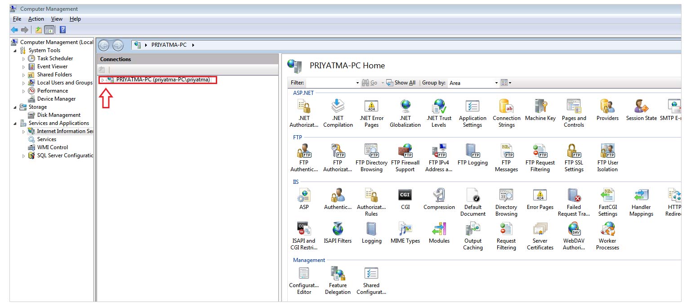Open FTP Directory Browsing feature
This screenshot has width=691, height=306.
coord(371,158)
